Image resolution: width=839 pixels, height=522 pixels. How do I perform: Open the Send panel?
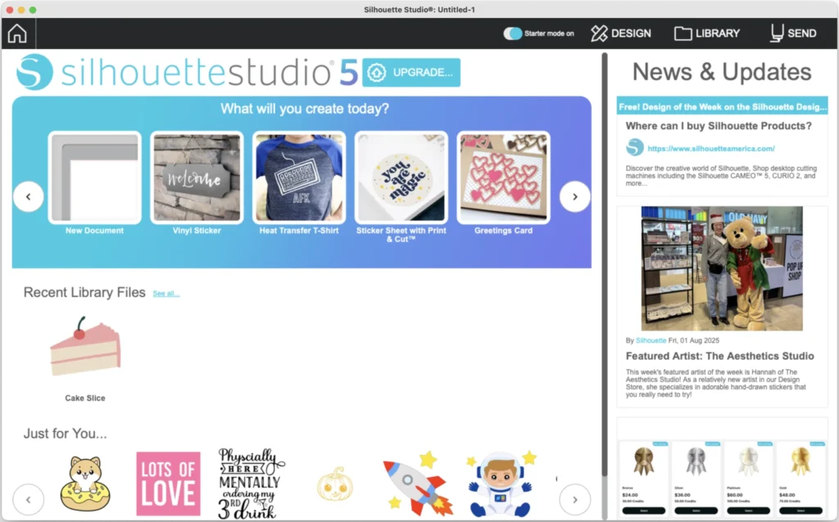coord(792,34)
